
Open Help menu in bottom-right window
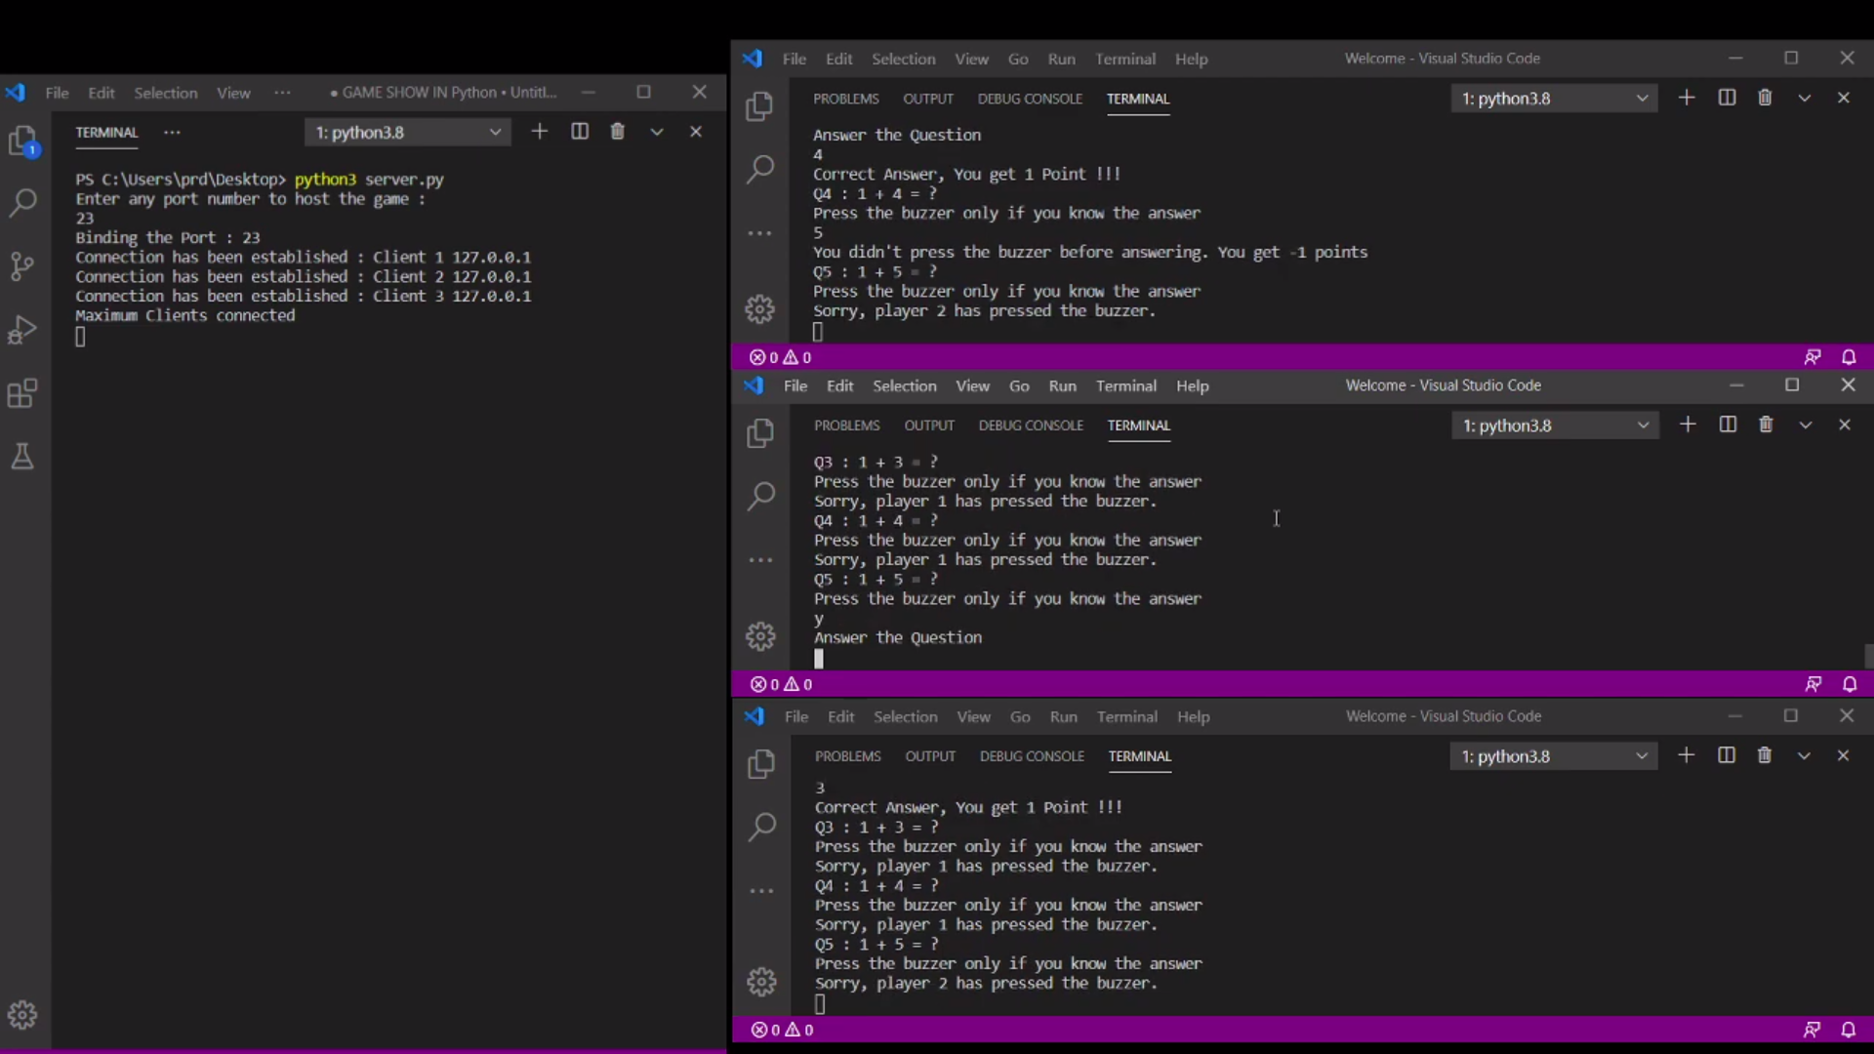click(x=1193, y=716)
